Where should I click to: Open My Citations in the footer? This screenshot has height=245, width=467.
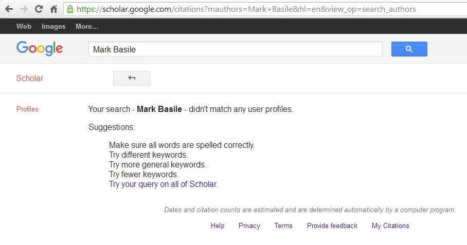pos(390,225)
